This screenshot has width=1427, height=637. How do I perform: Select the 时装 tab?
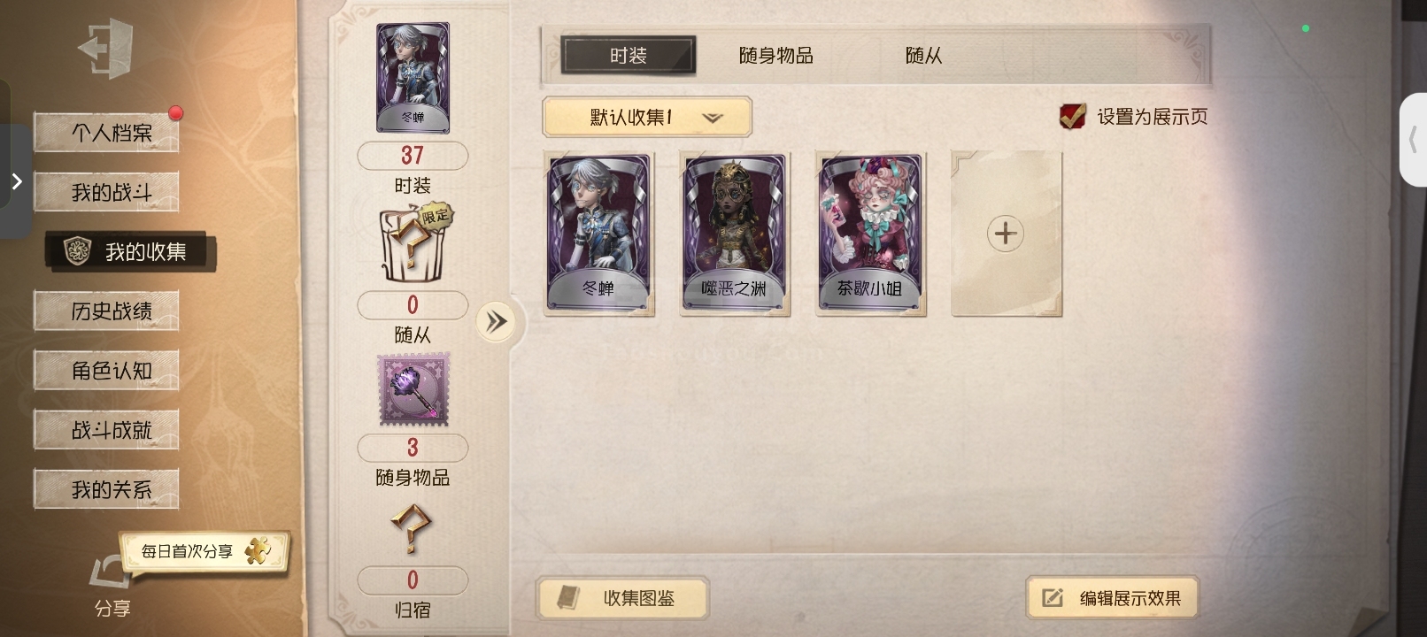pyautogui.click(x=629, y=55)
